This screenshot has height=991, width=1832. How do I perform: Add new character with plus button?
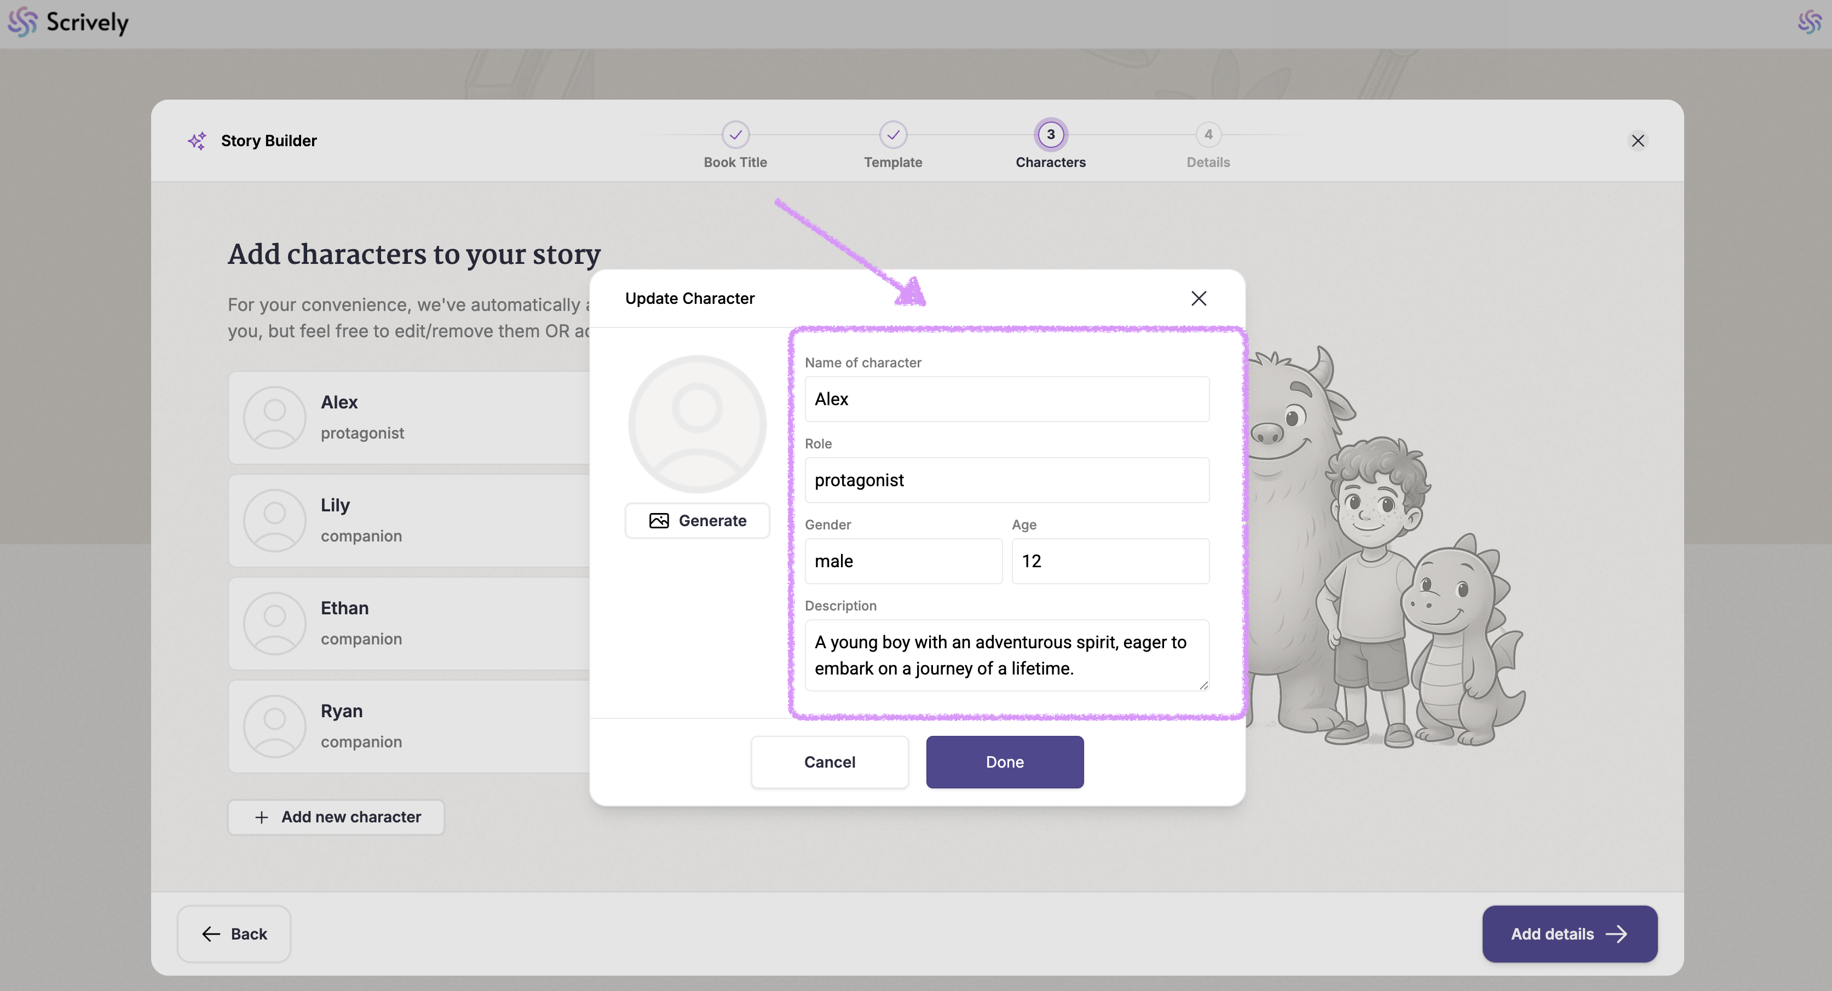click(336, 817)
